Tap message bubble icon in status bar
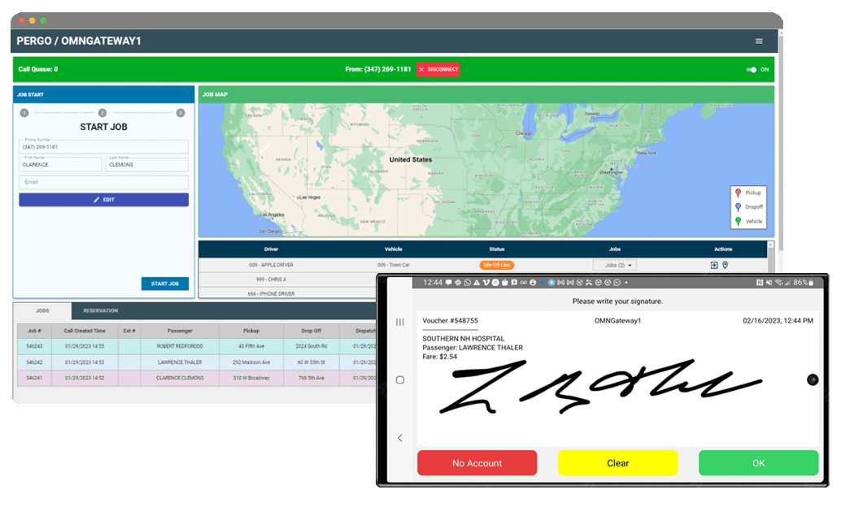Viewport: 841px width, 507px height. point(448,283)
